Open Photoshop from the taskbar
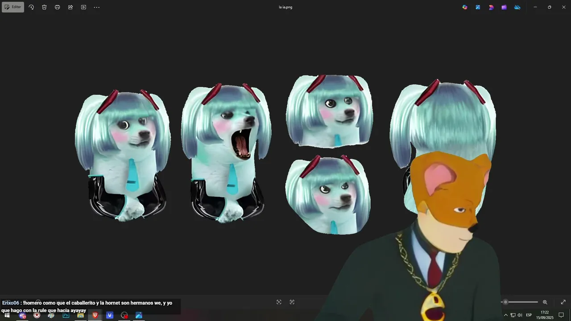571x321 pixels. (x=66, y=315)
